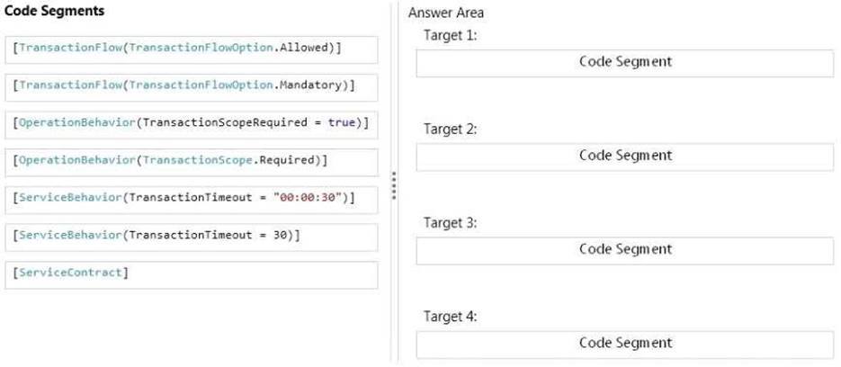The height and width of the screenshot is (367, 841).
Task: Click the Target 4 code segment box
Action: tap(625, 345)
